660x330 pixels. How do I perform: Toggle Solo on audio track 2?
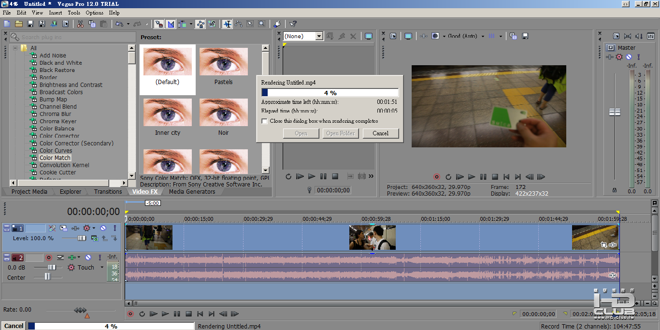[100, 258]
